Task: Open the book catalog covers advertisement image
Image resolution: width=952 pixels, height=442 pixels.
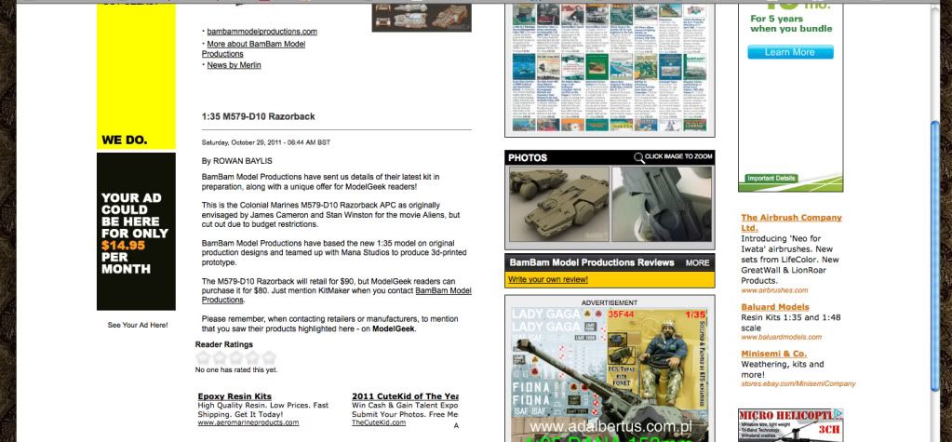Action: click(610, 69)
